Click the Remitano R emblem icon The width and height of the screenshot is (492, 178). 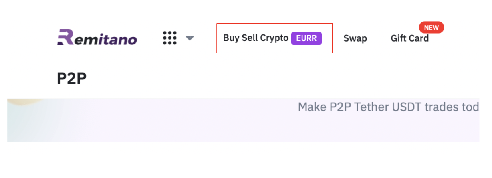[65, 37]
